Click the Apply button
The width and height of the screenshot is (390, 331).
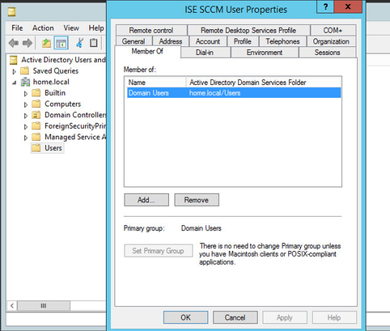pyautogui.click(x=285, y=317)
